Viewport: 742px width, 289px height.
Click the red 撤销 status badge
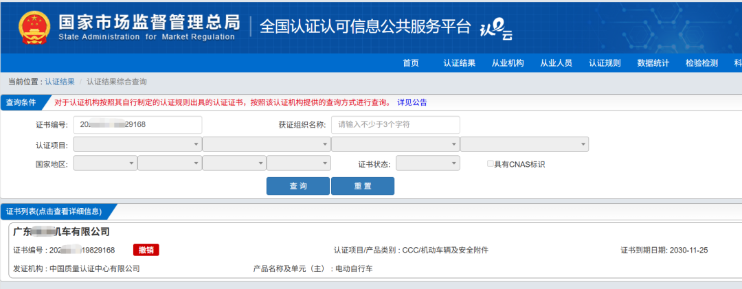click(x=146, y=250)
